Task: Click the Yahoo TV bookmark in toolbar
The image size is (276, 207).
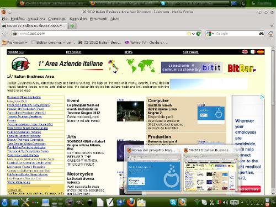Action: [x=146, y=43]
